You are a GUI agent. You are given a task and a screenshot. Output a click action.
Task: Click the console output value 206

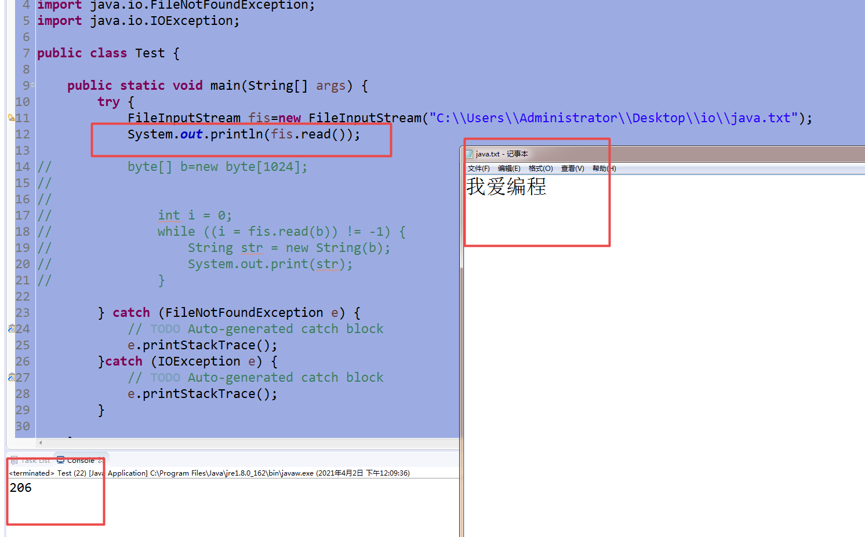click(x=21, y=488)
